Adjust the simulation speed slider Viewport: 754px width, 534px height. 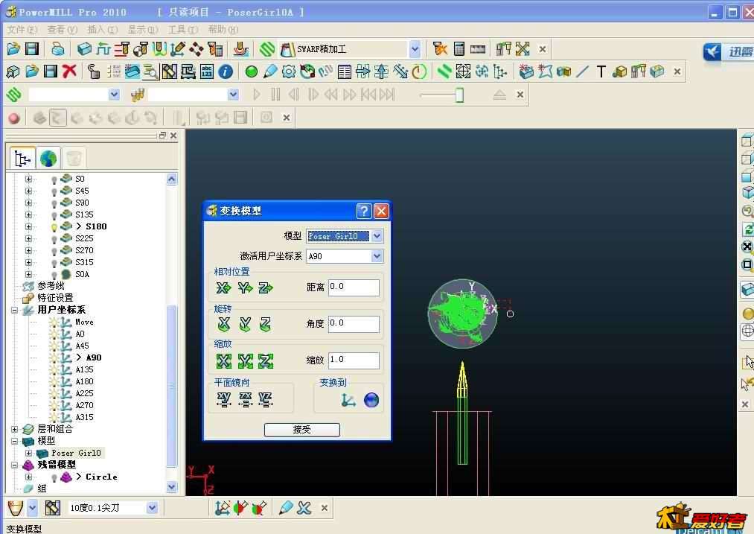click(460, 95)
